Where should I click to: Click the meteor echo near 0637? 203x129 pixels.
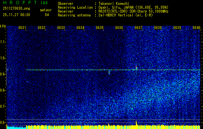(x=136, y=68)
